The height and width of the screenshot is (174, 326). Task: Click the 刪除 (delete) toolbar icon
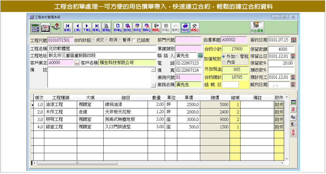(146, 28)
